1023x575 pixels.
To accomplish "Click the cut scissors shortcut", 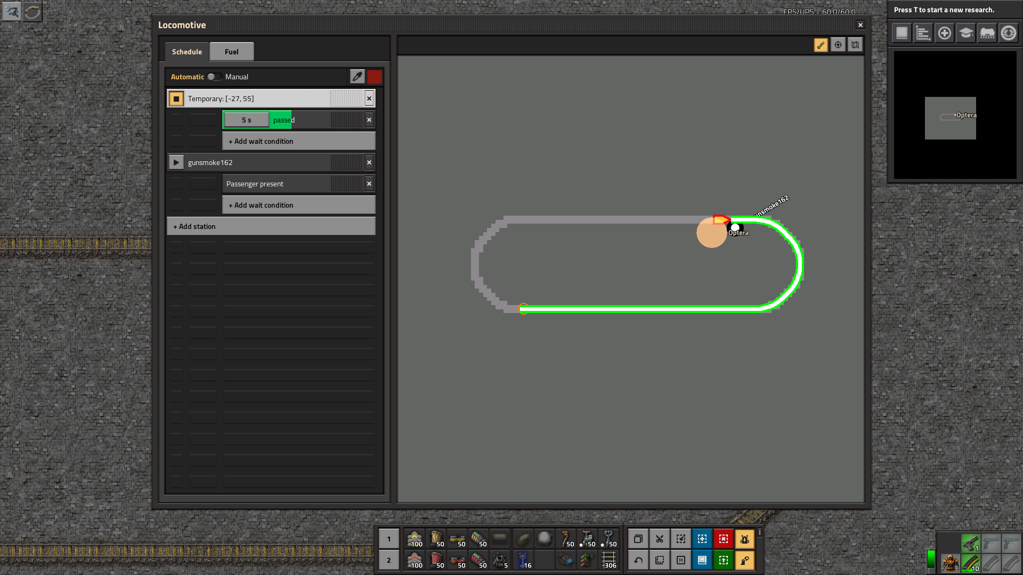I will click(x=660, y=539).
